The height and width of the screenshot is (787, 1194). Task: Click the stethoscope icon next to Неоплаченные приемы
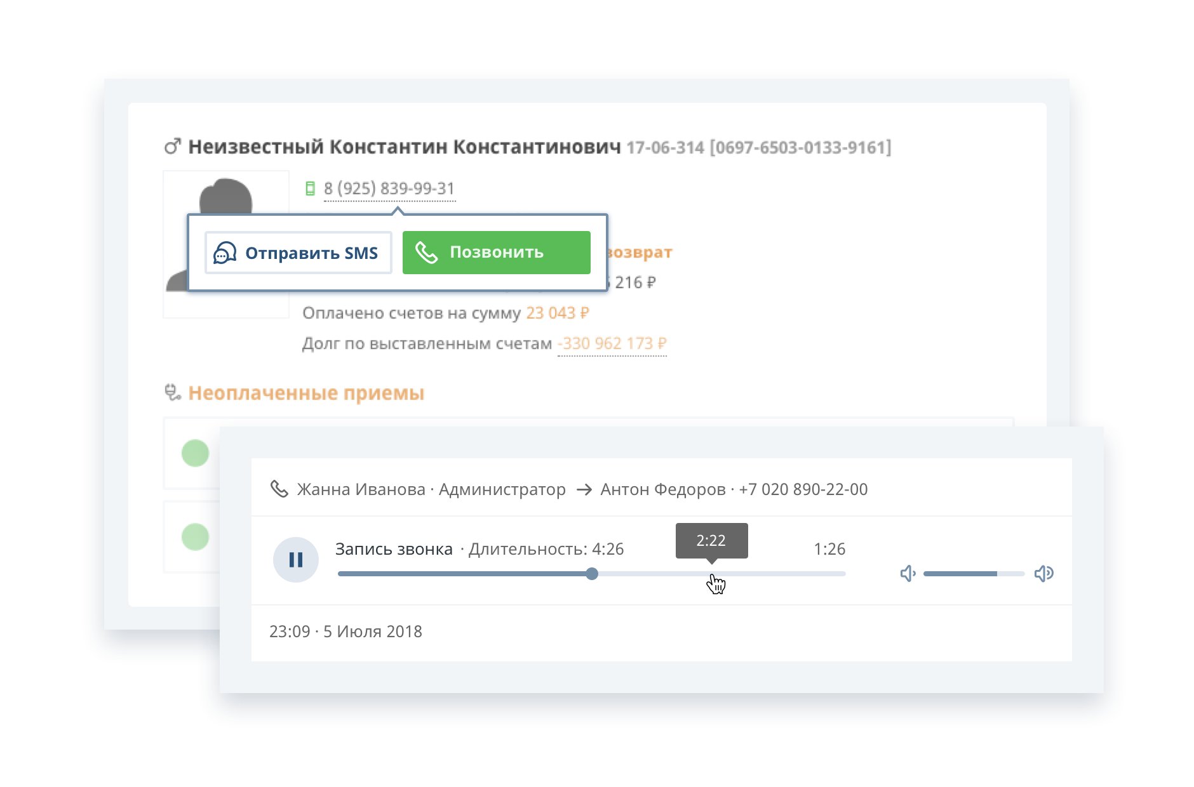tap(171, 392)
